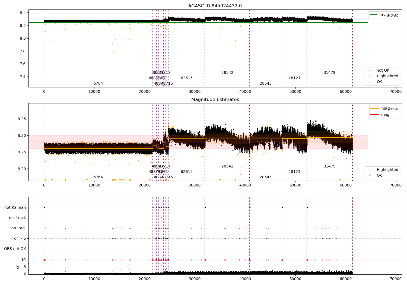
Task: Select the 8.35 y-axis tick label
Action: point(22,119)
